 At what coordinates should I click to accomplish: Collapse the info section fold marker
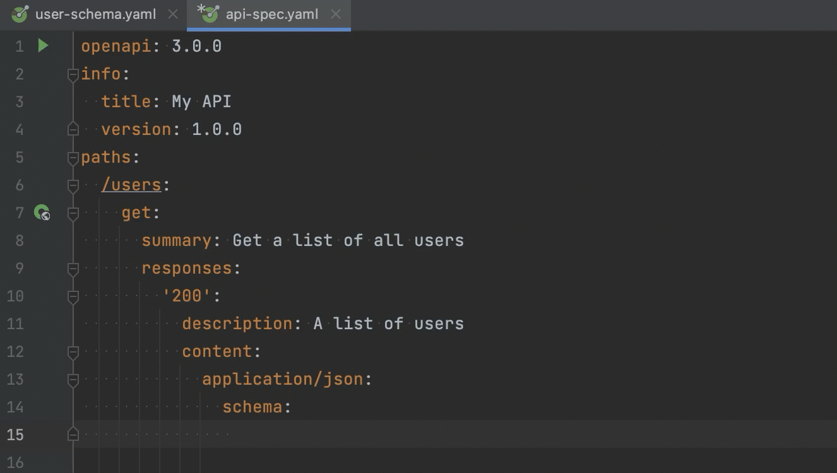73,74
